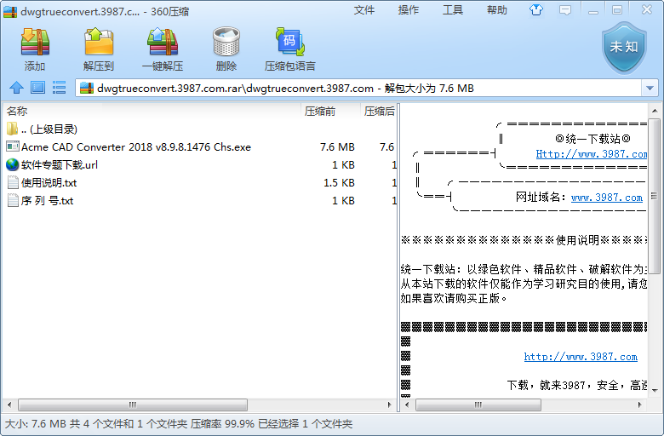Open the lower http://www.3987.com link
The width and height of the screenshot is (664, 436).
[x=581, y=357]
